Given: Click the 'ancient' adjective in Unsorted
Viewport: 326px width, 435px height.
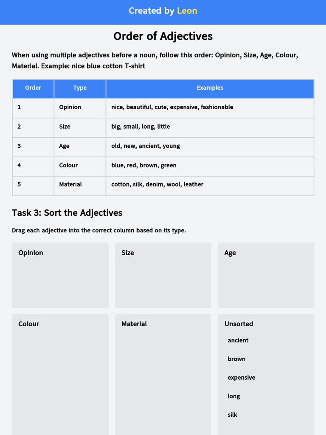Looking at the screenshot, I should tap(238, 340).
